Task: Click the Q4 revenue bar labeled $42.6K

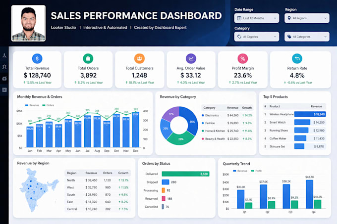Action: [309, 194]
